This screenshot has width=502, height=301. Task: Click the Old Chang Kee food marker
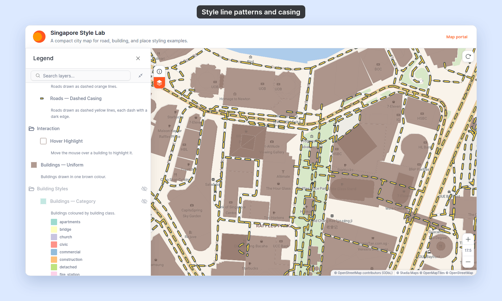[332, 216]
